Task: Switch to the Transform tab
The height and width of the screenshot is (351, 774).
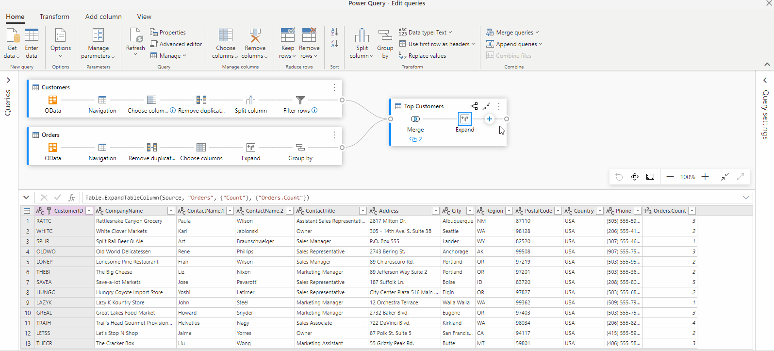Action: 54,17
